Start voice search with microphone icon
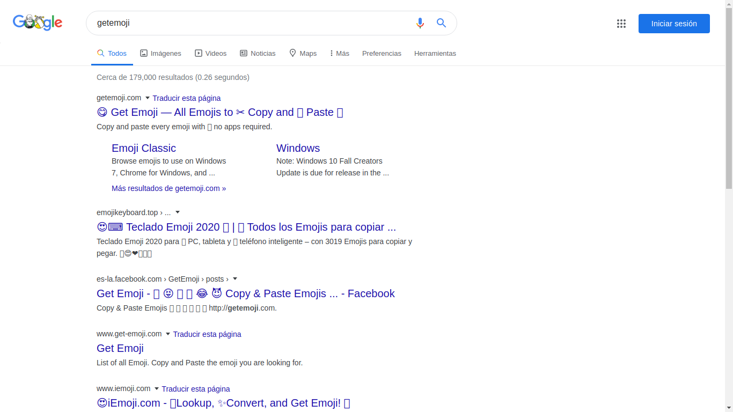 (x=420, y=23)
